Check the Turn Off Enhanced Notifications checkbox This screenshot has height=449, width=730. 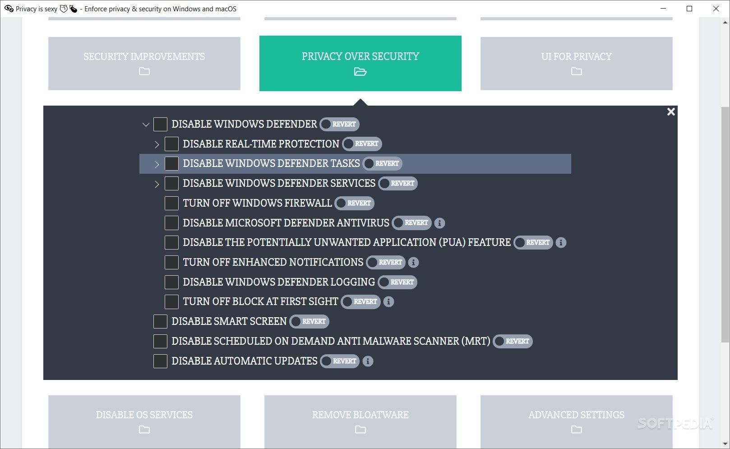click(171, 262)
